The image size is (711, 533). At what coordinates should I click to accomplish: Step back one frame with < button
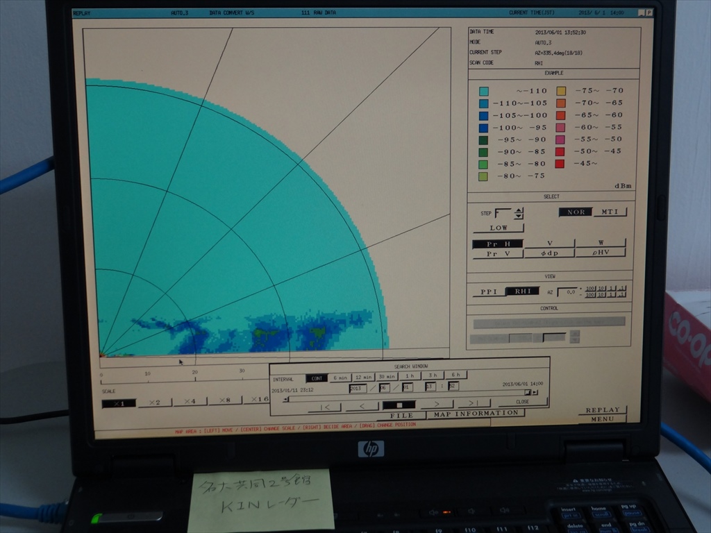pyautogui.click(x=362, y=406)
